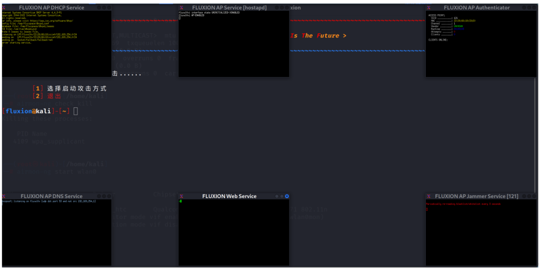Screen dimensions: 539x268
Task: Click the xterm icon of FLUXION AP DHCP Service
Action: pos(4,7)
